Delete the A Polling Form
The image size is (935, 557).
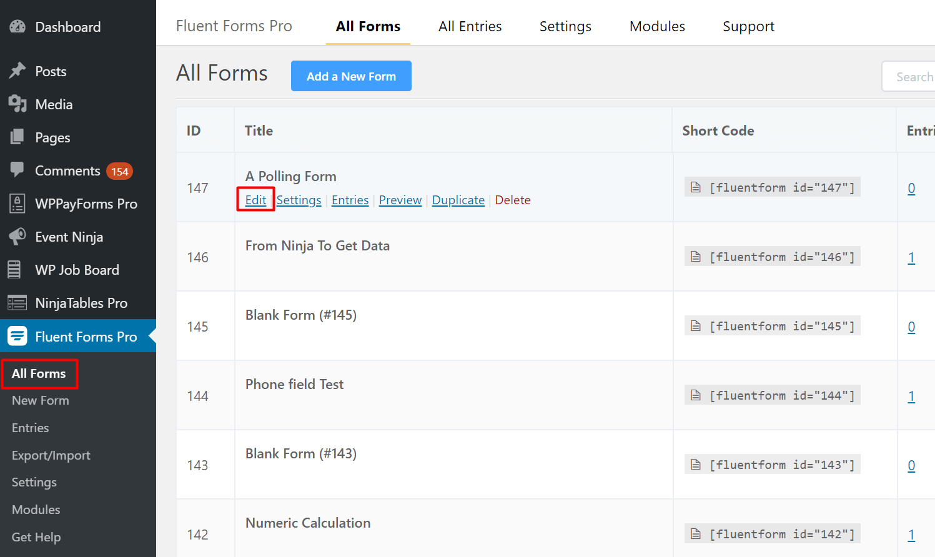[513, 200]
